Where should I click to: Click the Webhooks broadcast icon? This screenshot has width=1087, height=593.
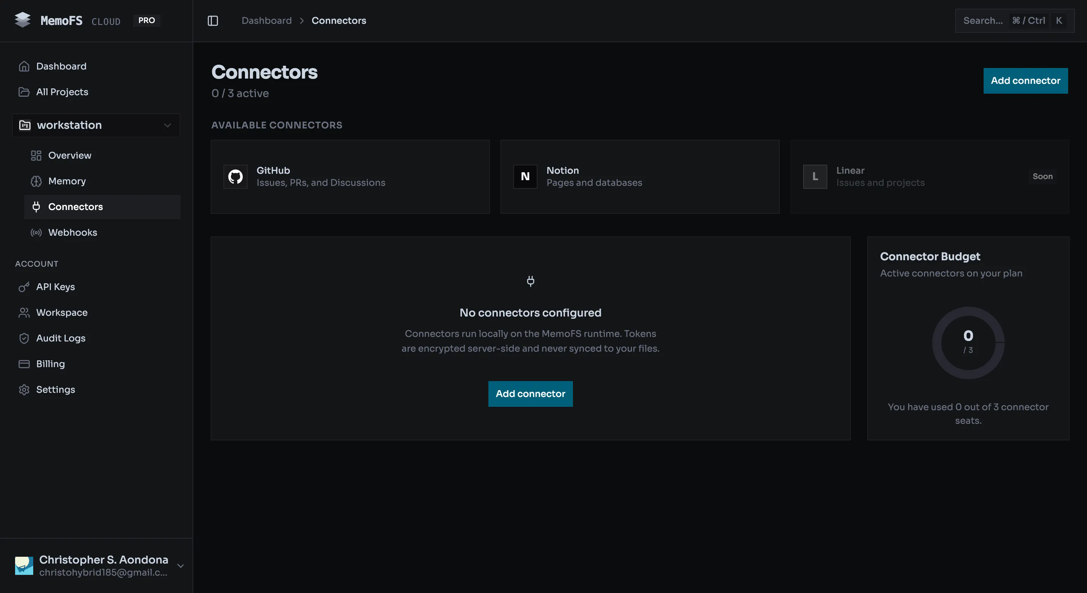point(36,233)
